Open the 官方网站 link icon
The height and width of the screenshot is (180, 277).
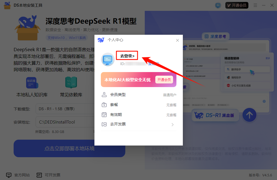coord(8,175)
